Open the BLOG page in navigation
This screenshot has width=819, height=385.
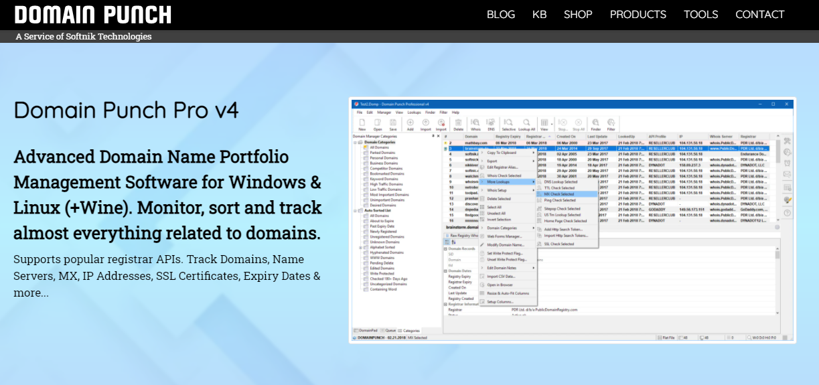(501, 15)
